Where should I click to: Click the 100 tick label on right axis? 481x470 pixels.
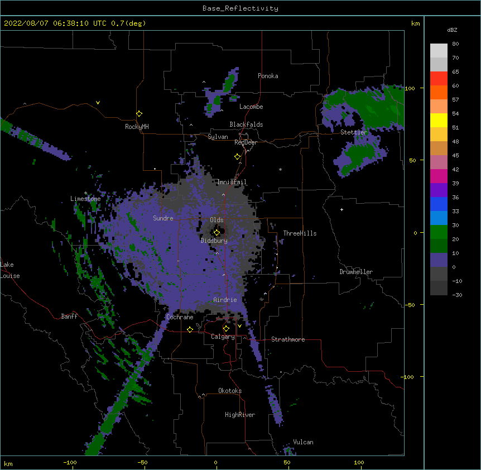[x=410, y=89]
